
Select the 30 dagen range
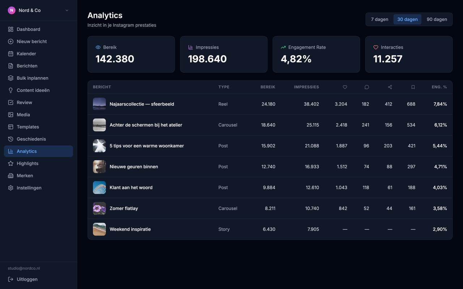click(x=407, y=20)
